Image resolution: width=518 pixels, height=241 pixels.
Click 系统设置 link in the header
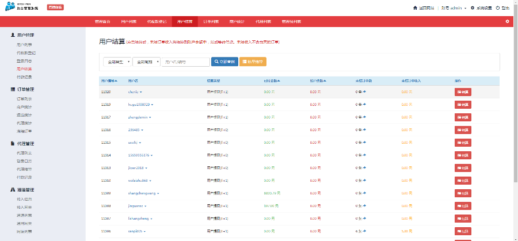pyautogui.click(x=484, y=8)
